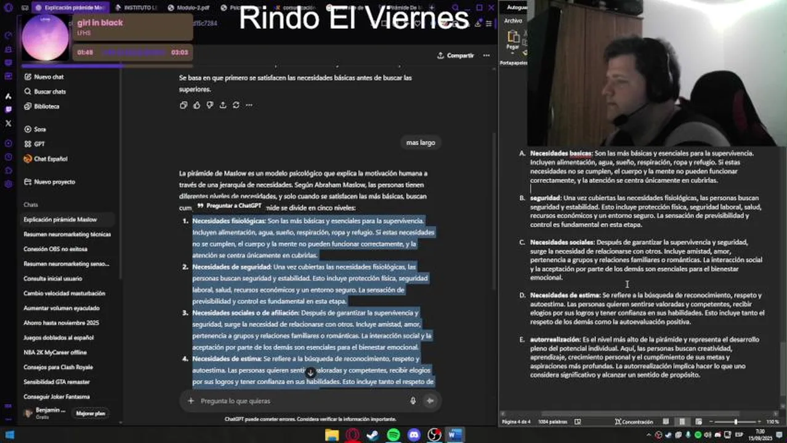Click the Word horizontal scrollbar
This screenshot has width=787, height=443.
(640, 414)
